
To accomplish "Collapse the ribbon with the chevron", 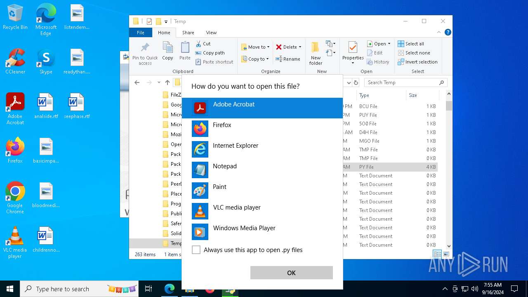I will coord(439,32).
